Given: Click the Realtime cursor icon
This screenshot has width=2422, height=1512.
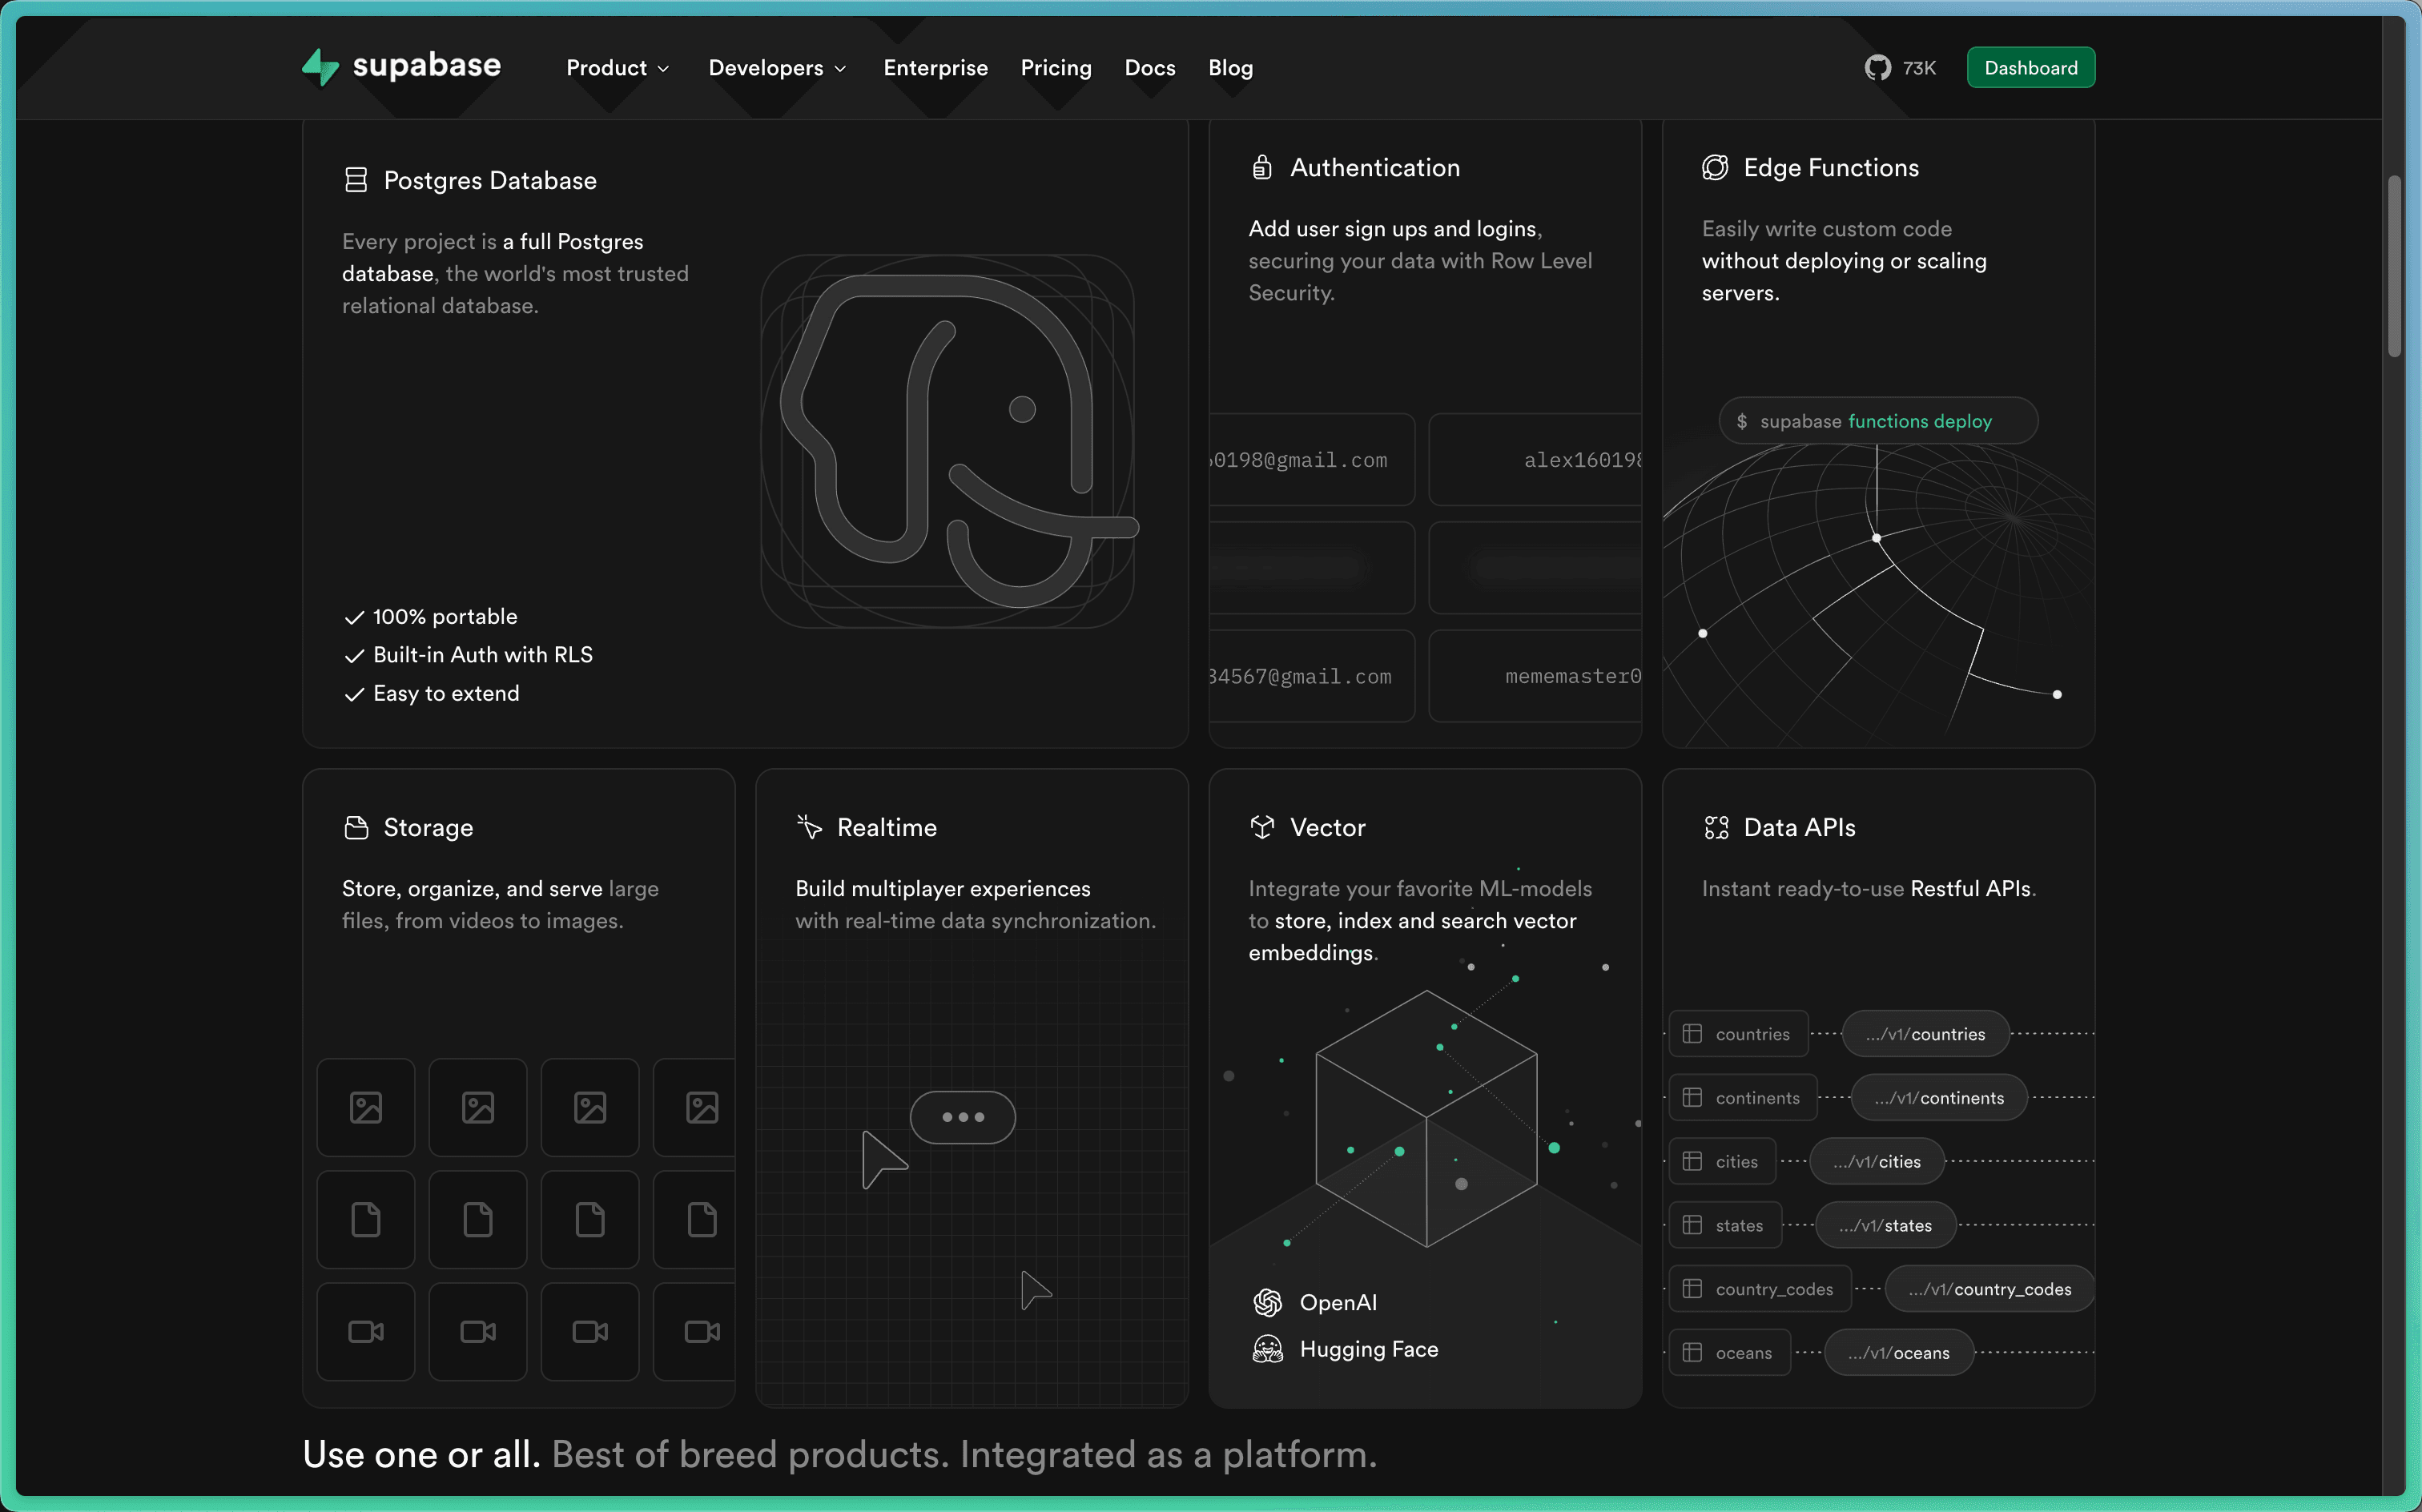Looking at the screenshot, I should [809, 827].
